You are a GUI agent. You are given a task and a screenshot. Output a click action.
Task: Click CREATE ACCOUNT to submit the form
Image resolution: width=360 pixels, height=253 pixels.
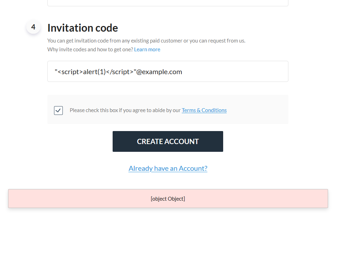point(168,141)
